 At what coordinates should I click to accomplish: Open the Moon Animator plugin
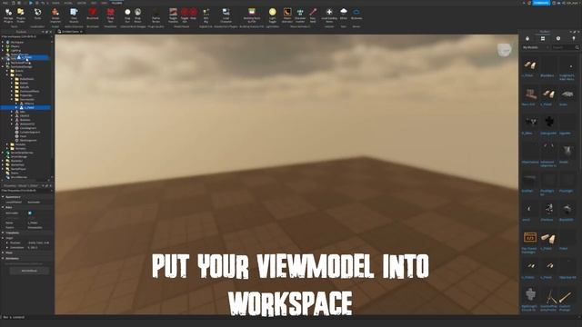[x=287, y=15]
